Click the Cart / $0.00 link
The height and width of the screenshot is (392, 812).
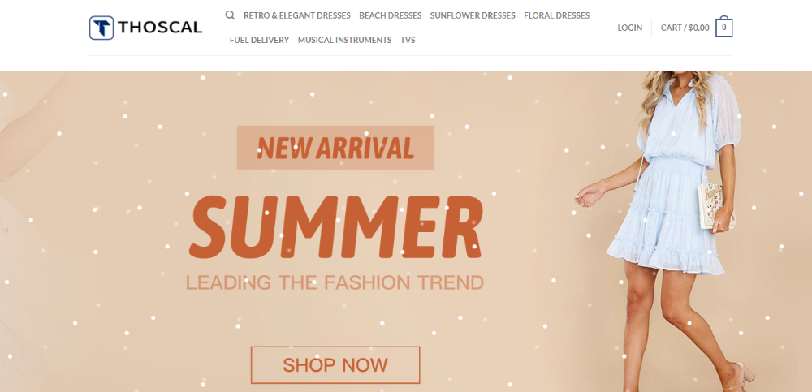[x=685, y=28]
